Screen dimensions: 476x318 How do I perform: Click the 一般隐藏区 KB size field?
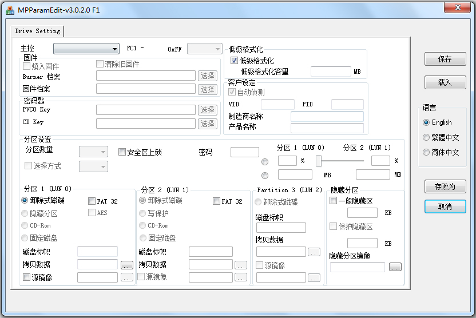(363, 213)
